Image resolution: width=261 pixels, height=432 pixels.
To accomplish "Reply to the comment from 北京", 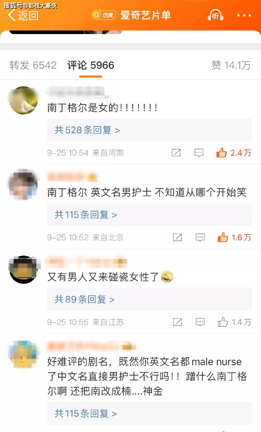I will (200, 237).
